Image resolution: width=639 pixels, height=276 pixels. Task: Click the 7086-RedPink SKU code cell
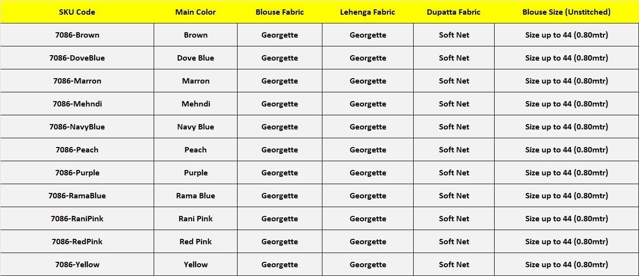[77, 241]
